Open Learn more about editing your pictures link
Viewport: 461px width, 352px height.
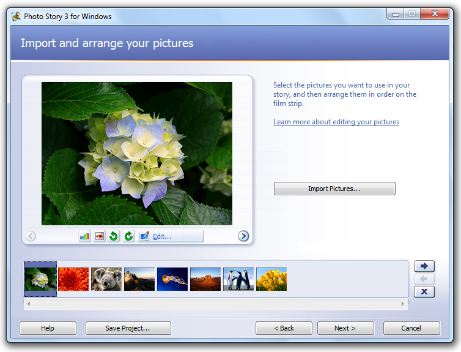point(336,122)
